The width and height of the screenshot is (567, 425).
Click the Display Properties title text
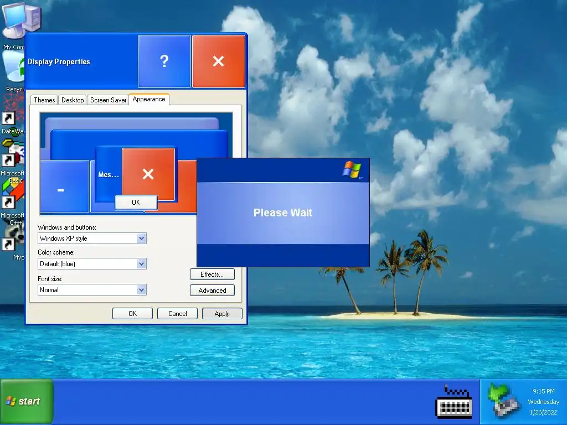click(59, 62)
